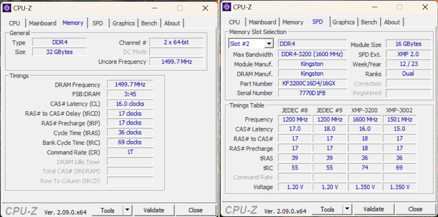Select Memory tab in left CPU-Z window

coord(73,23)
